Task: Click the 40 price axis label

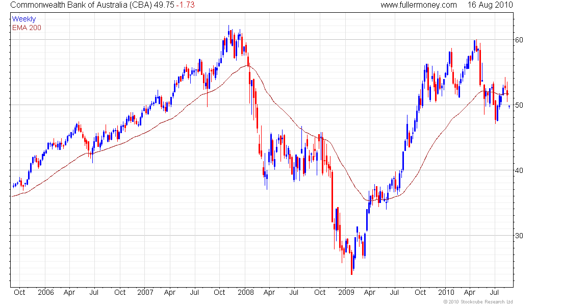Action: [519, 170]
